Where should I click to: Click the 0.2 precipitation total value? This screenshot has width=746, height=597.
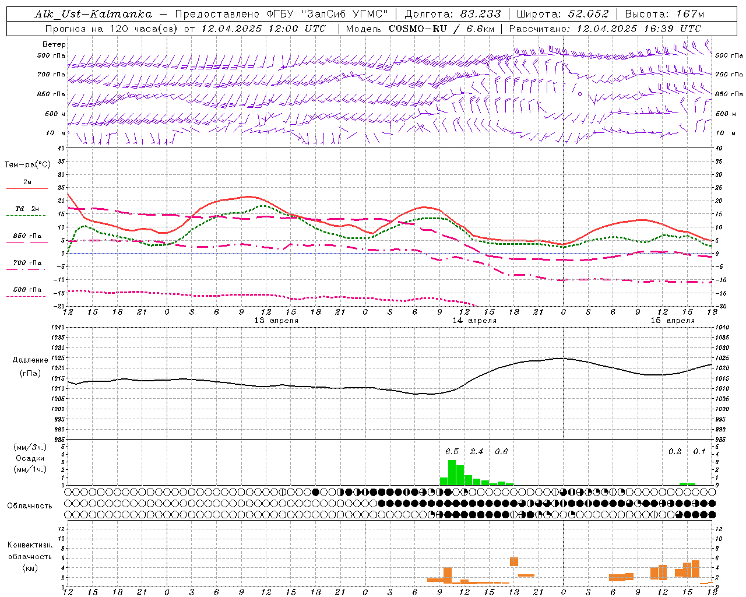click(x=675, y=451)
